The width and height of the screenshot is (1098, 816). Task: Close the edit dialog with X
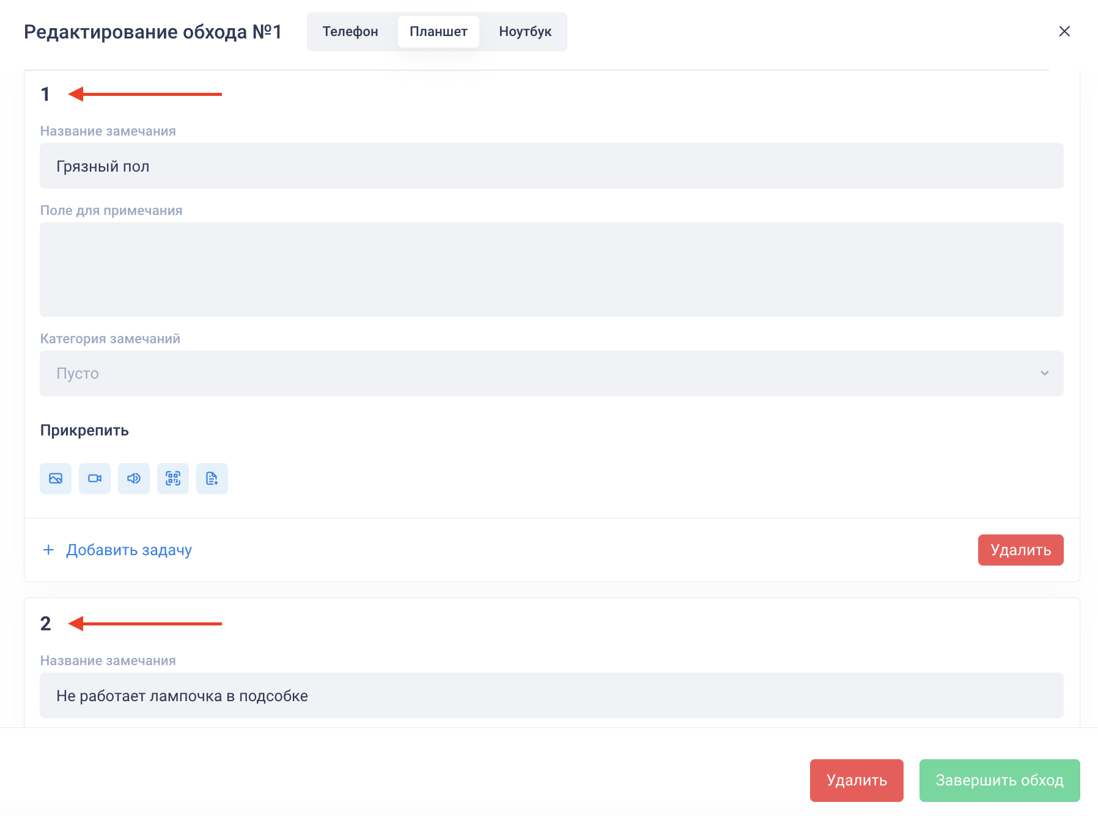1064,31
